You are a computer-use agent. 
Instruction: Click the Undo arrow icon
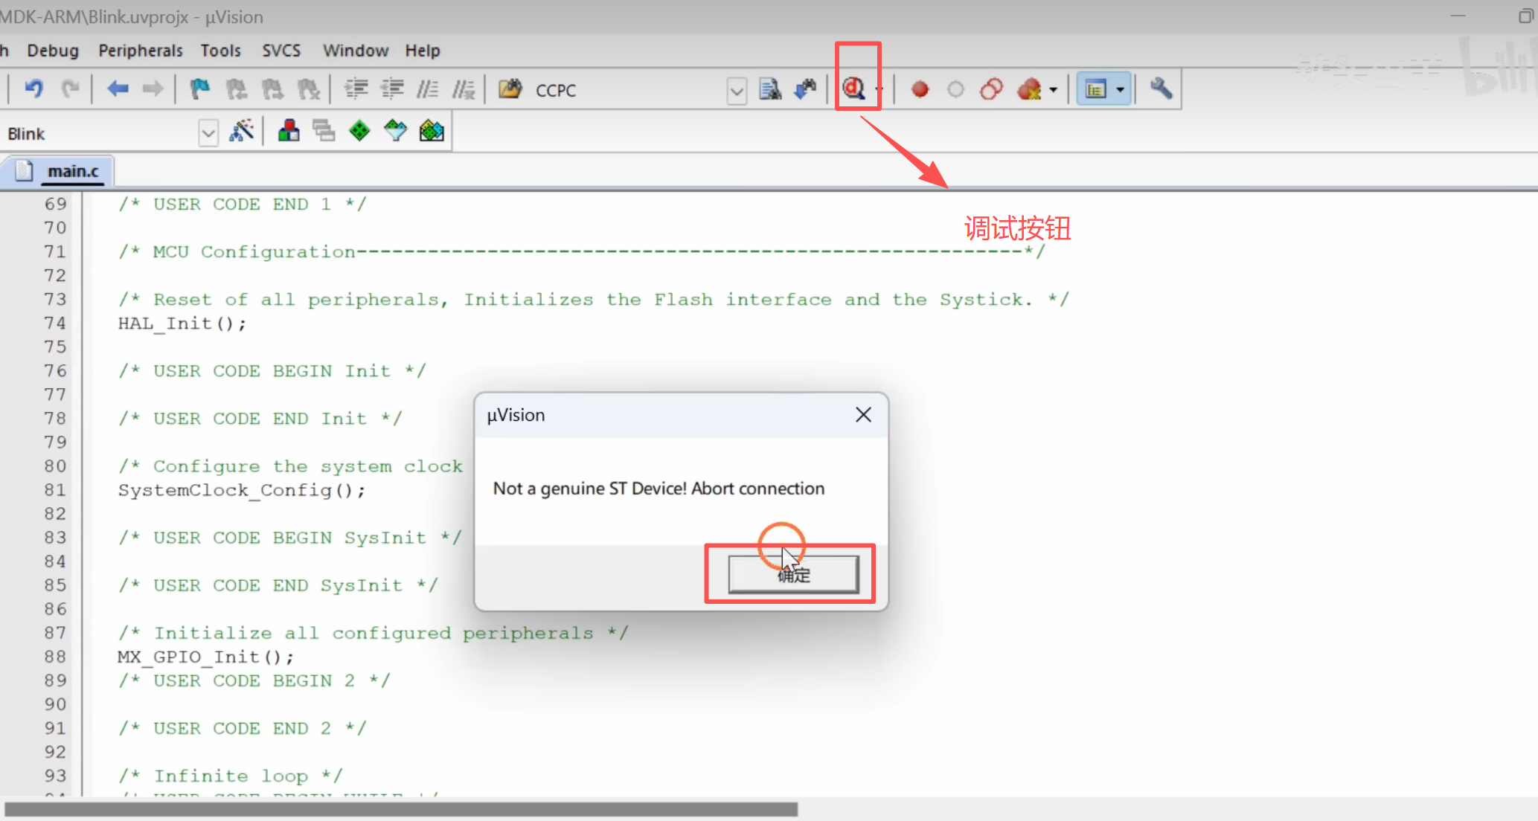point(33,89)
